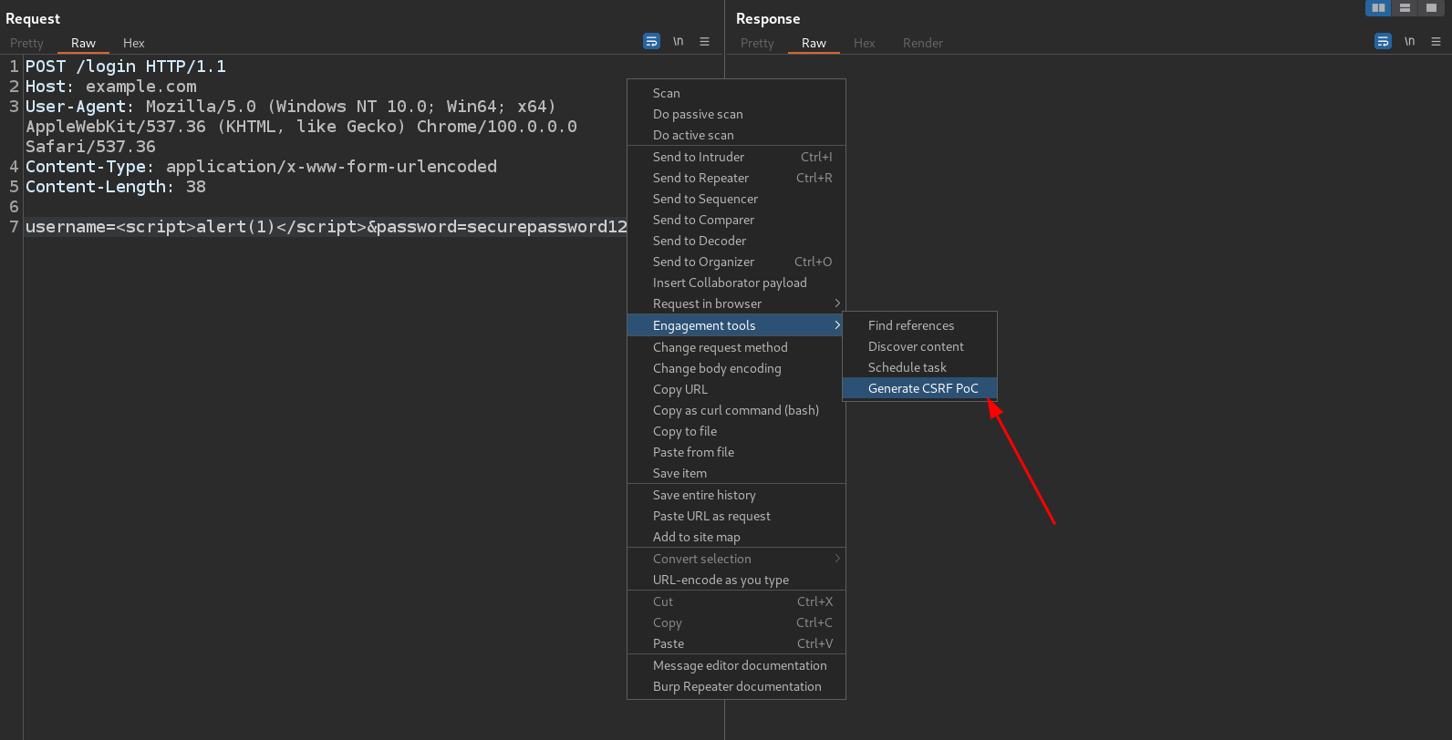Expand Request in browser submenu

click(736, 303)
